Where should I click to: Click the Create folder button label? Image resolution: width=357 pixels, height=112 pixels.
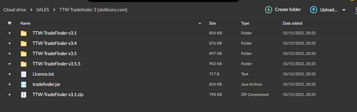pos(288,10)
